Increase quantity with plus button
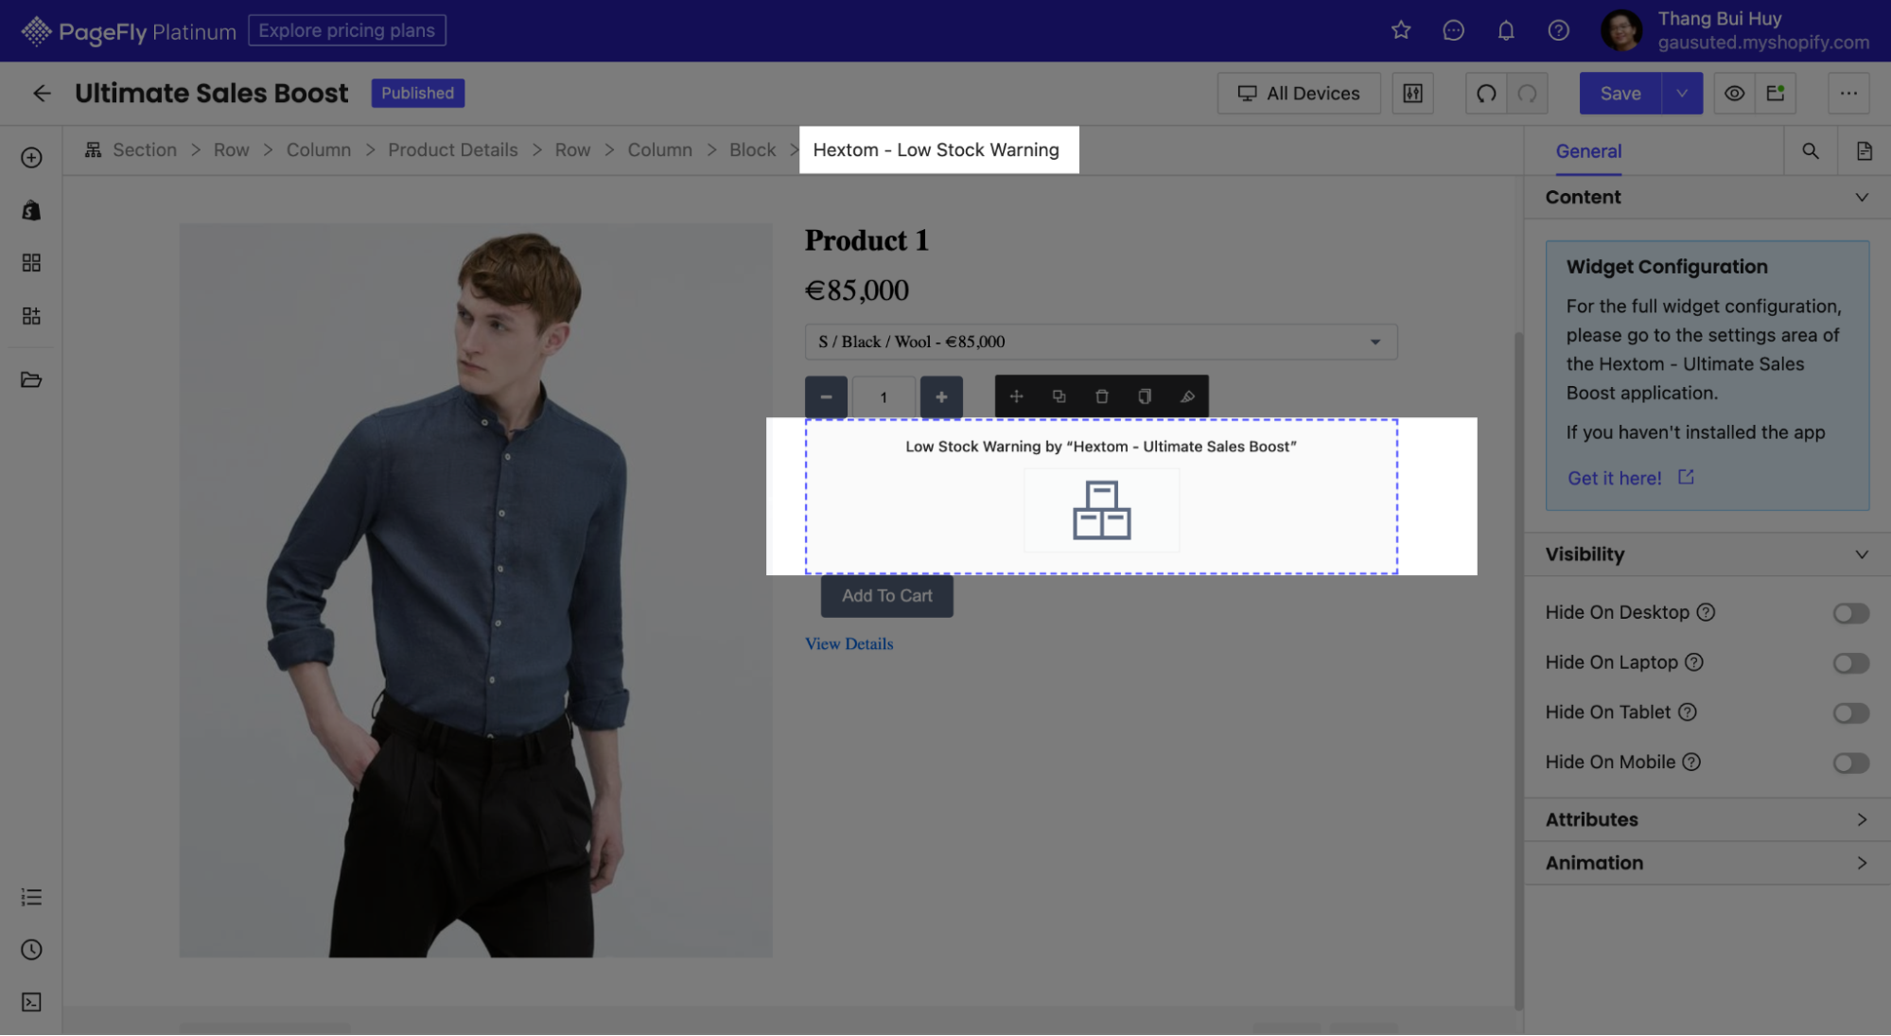1891x1036 pixels. pos(941,396)
